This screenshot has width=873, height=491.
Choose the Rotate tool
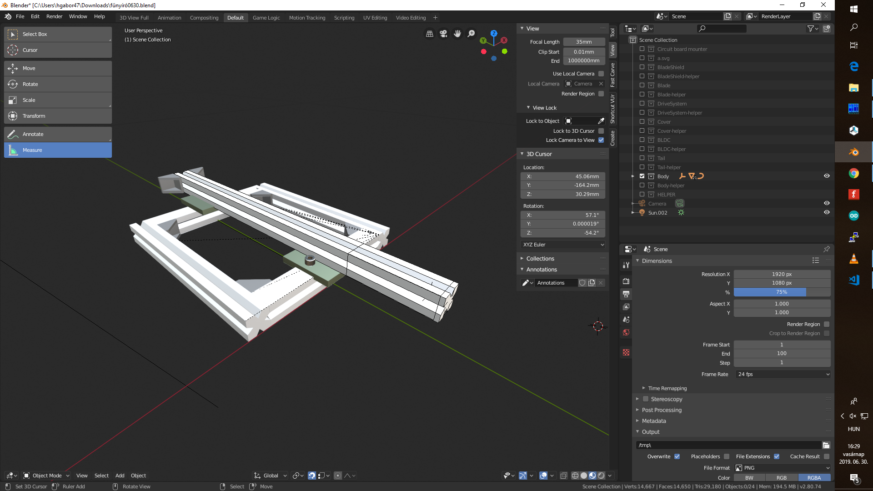58,84
